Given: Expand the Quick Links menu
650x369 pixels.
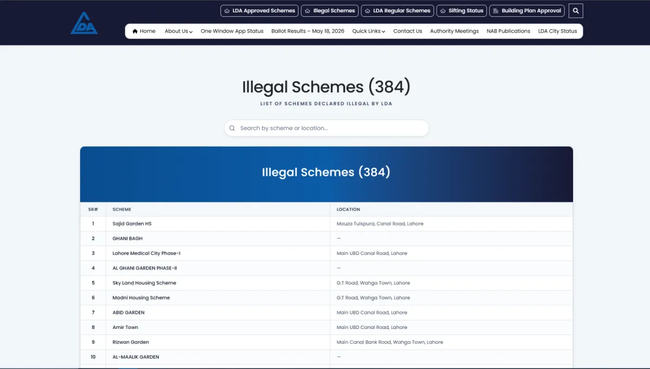Looking at the screenshot, I should pos(368,31).
